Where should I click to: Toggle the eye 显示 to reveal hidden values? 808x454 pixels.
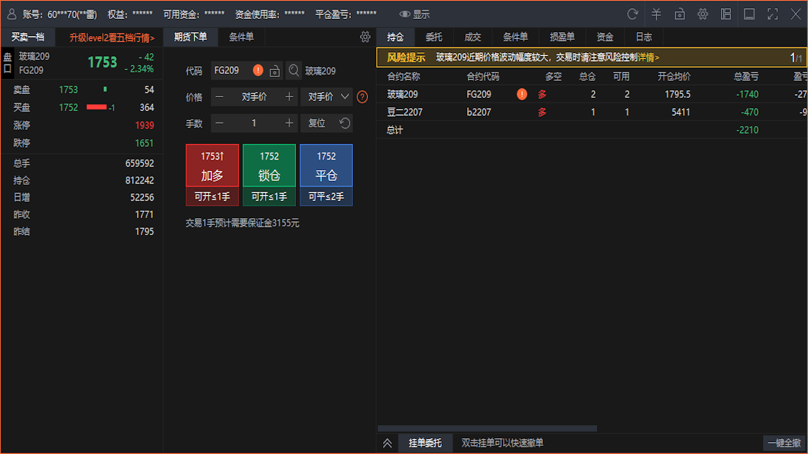coord(414,14)
